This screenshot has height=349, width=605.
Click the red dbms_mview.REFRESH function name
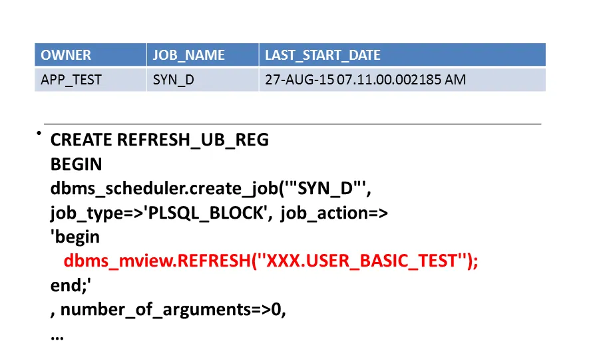pos(156,261)
